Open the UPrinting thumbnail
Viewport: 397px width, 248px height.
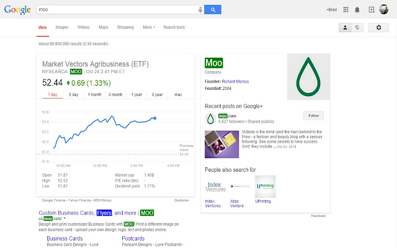pos(265,187)
